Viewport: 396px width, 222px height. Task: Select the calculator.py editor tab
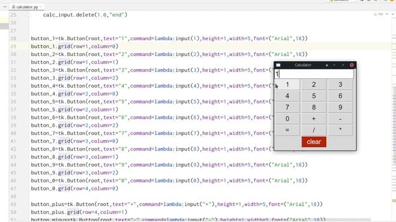(x=27, y=7)
